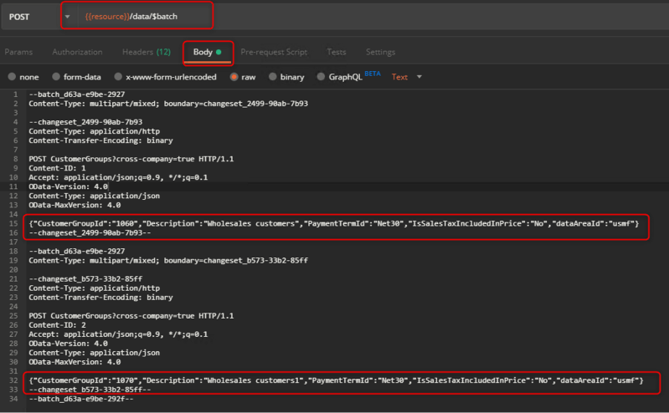Click line 33 --changeset_b573-33b2-85ff--

(x=90, y=390)
